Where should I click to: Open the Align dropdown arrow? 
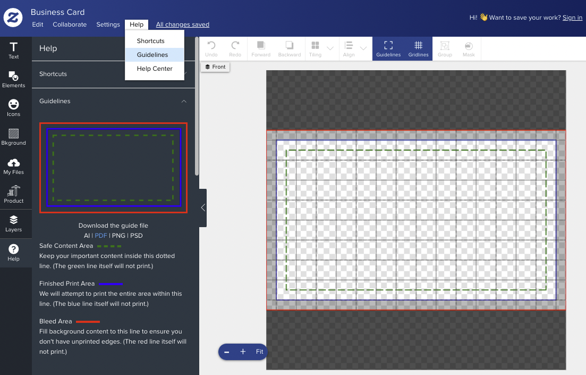[x=363, y=48]
